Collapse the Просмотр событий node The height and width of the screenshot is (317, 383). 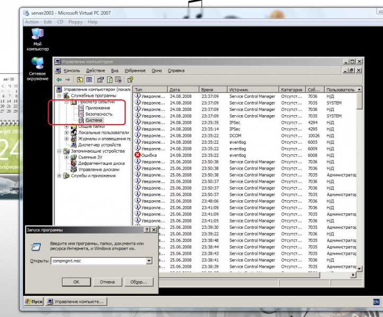tap(66, 102)
